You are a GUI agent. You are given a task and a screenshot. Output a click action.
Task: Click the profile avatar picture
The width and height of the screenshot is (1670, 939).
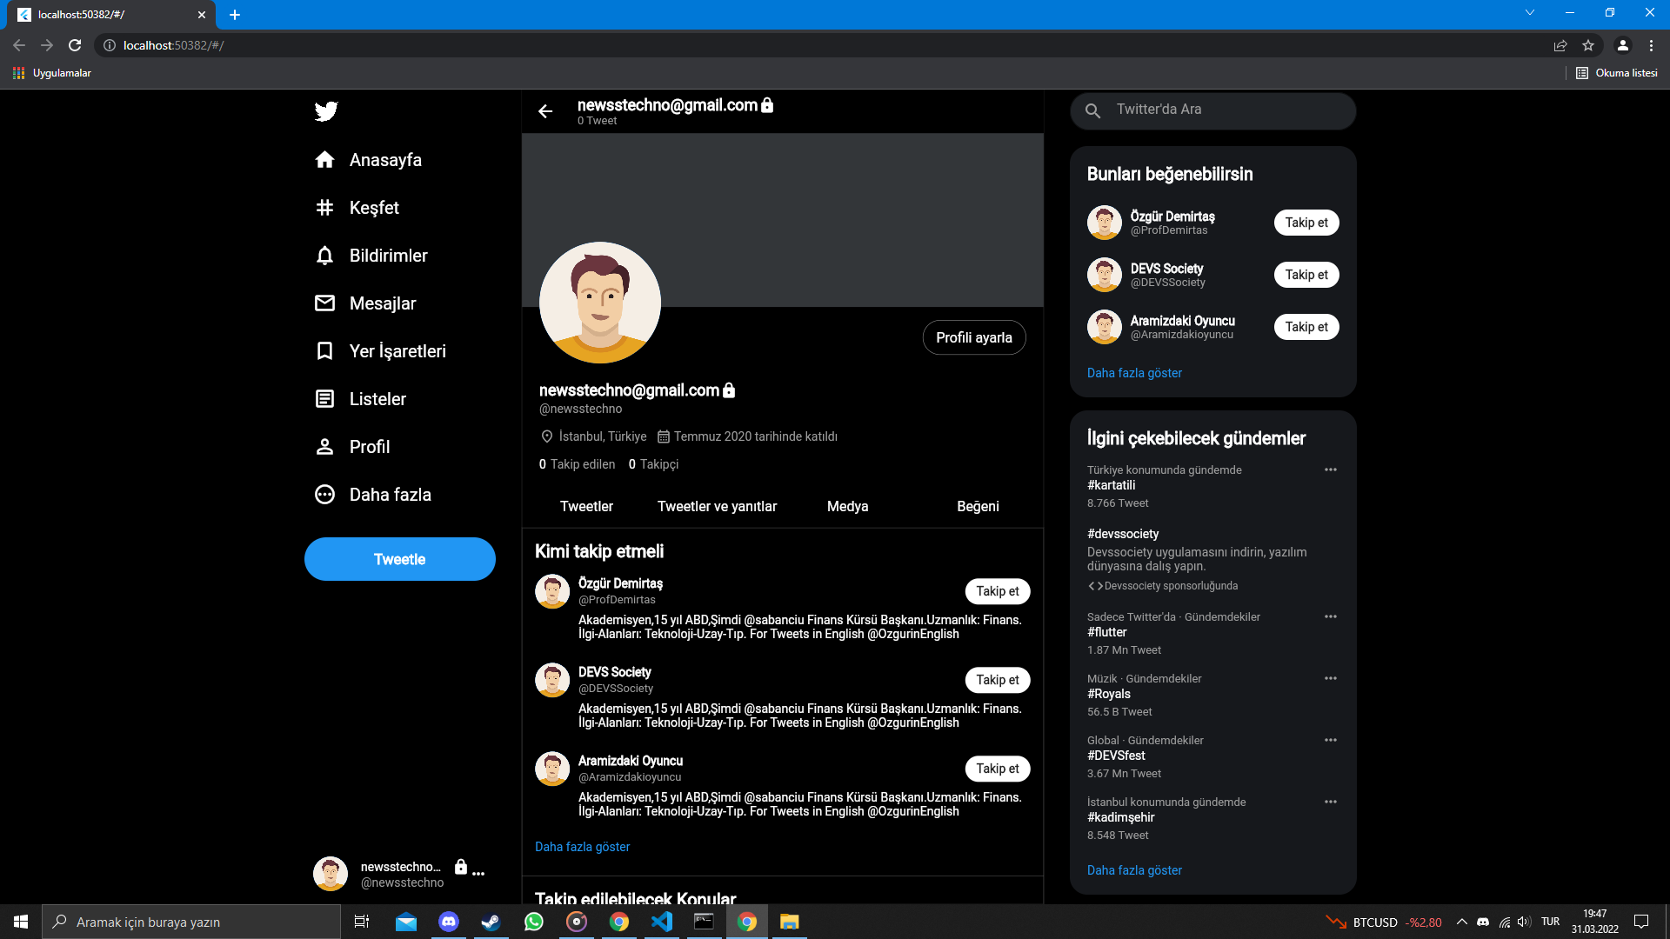[x=600, y=303]
